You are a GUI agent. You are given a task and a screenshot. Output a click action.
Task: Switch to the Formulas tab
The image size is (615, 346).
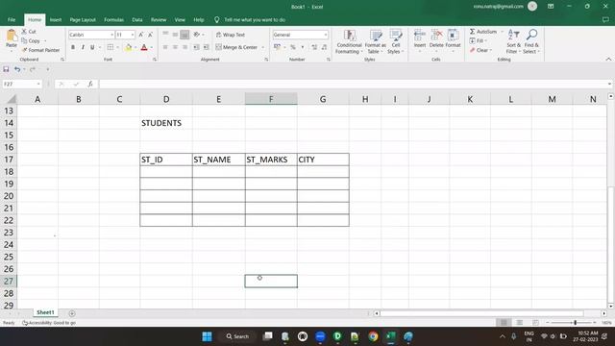(x=113, y=19)
